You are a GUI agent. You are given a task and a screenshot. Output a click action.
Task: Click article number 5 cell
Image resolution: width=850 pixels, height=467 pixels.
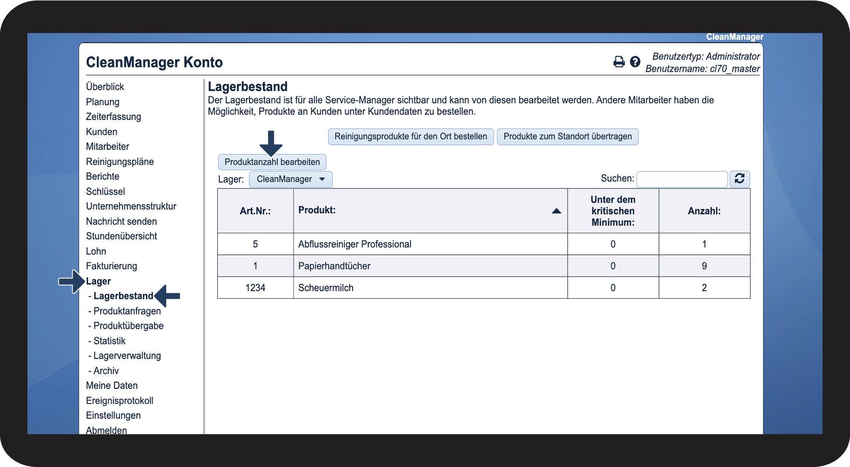255,244
